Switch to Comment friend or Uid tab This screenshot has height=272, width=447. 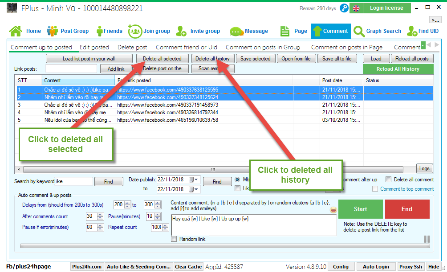pyautogui.click(x=187, y=47)
